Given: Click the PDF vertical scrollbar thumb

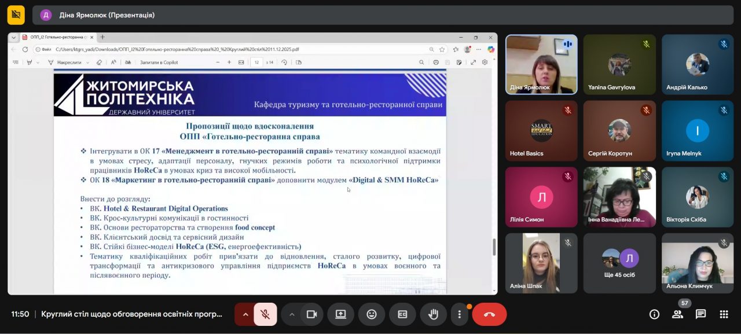Looking at the screenshot, I should pyautogui.click(x=494, y=247).
